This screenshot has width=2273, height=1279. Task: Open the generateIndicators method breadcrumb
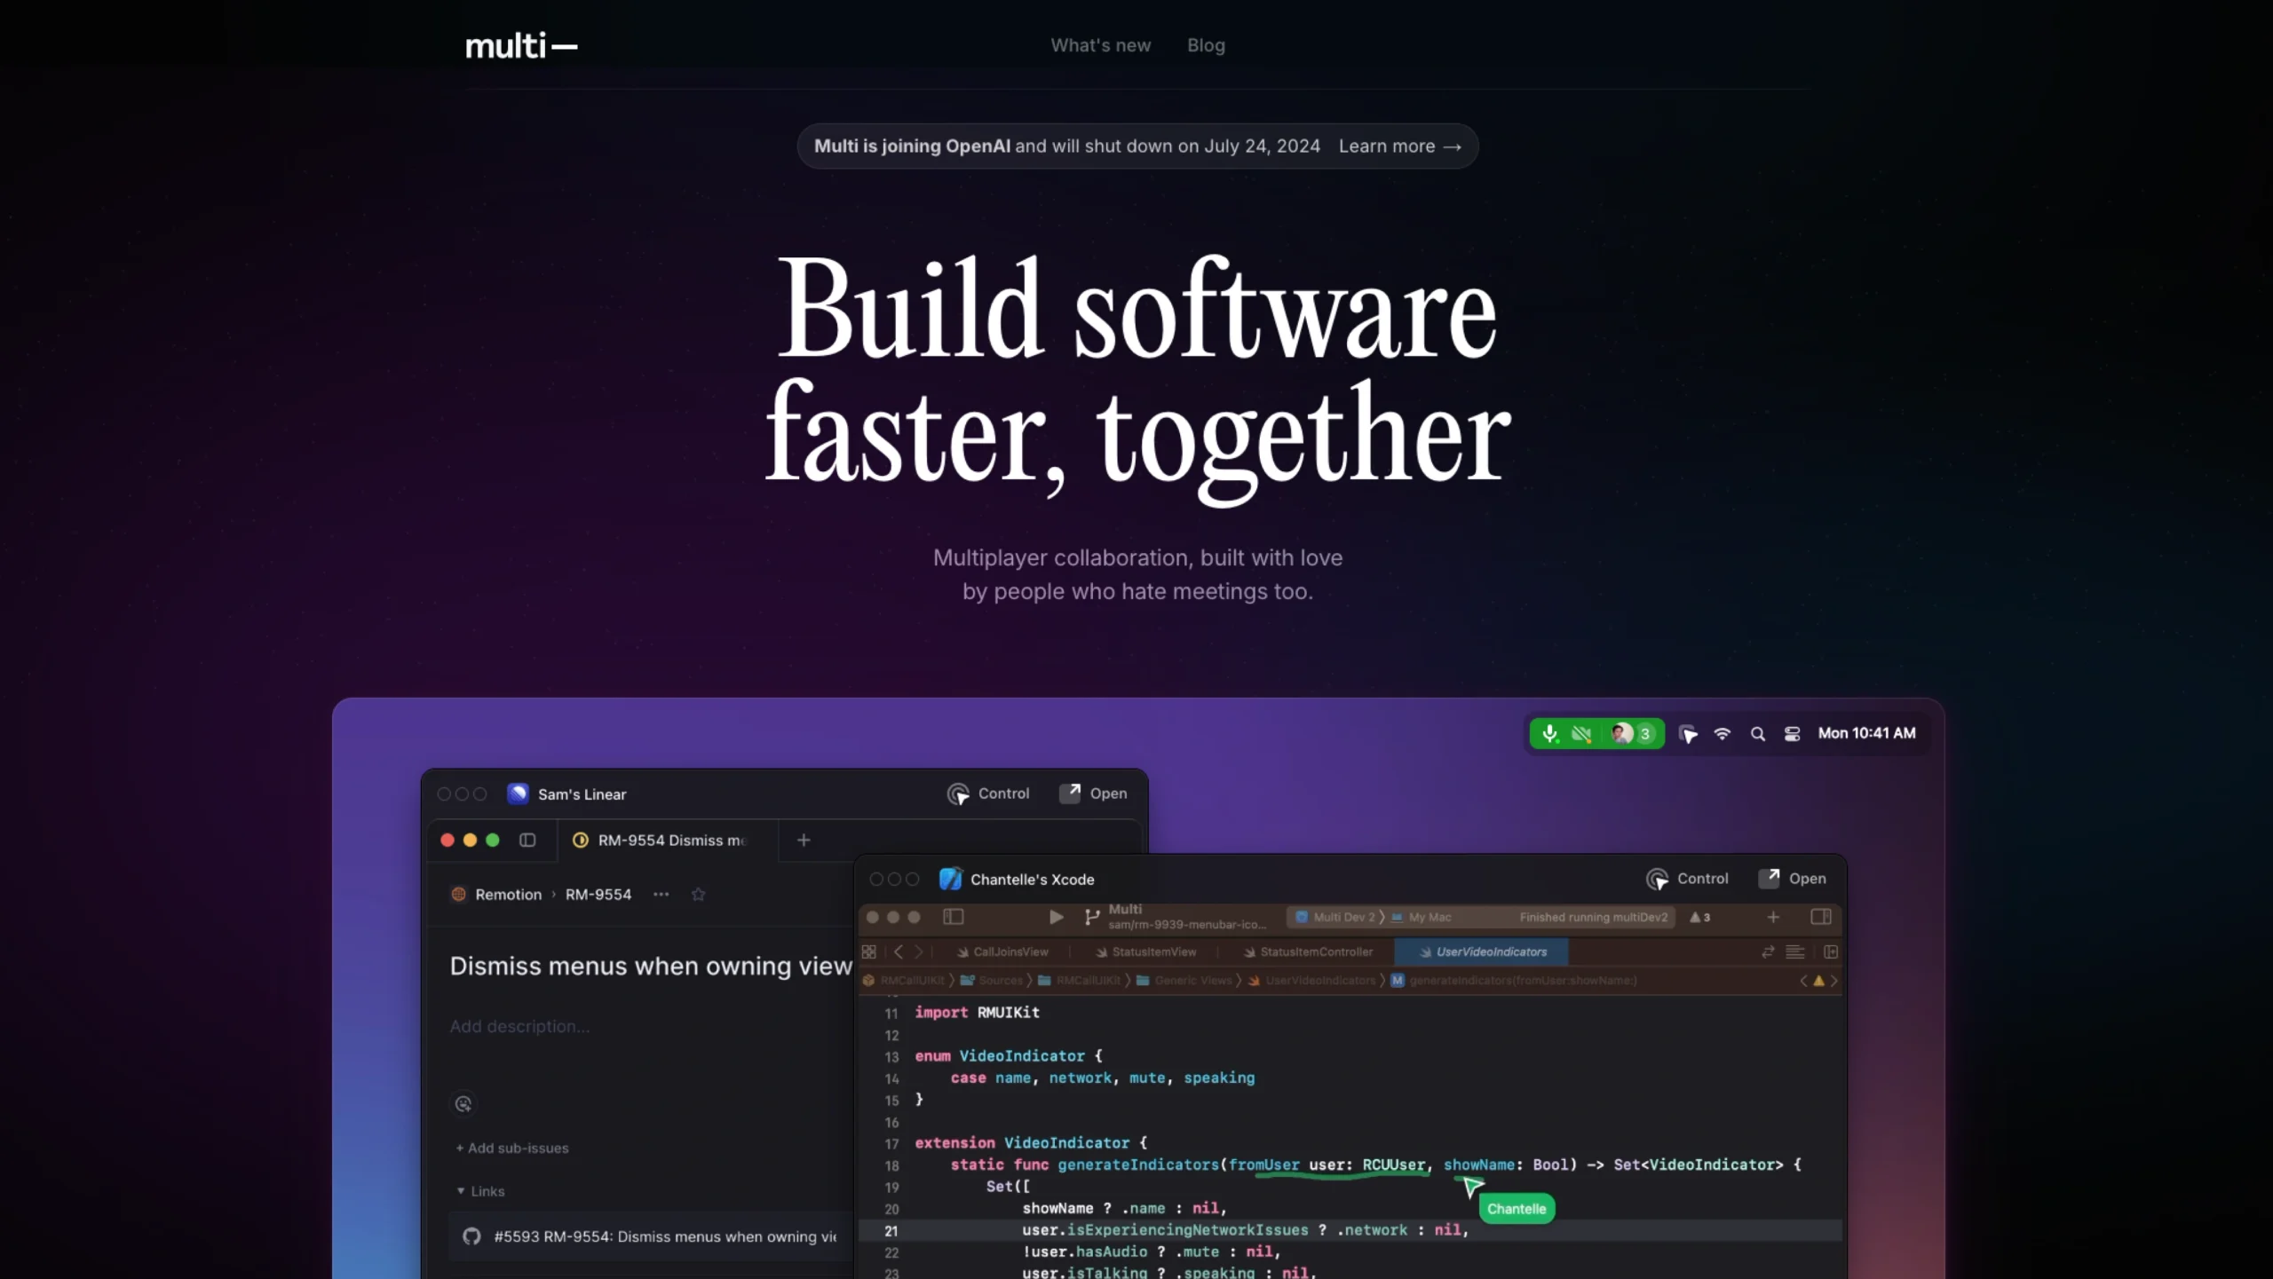[x=1514, y=981]
